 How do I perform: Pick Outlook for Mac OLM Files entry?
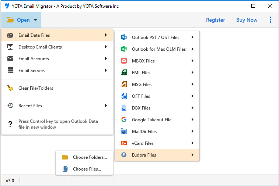tap(157, 49)
